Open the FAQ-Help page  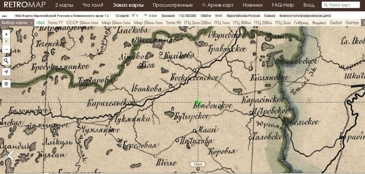click(283, 5)
